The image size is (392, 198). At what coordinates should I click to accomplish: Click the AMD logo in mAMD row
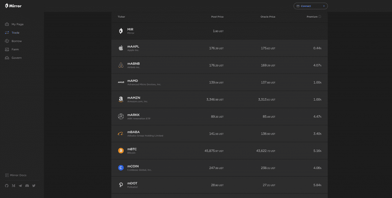(x=121, y=82)
